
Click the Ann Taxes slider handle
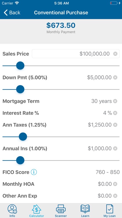23,137
